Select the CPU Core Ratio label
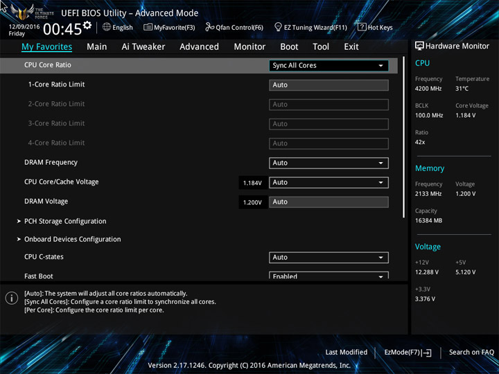This screenshot has width=499, height=374. (48, 65)
